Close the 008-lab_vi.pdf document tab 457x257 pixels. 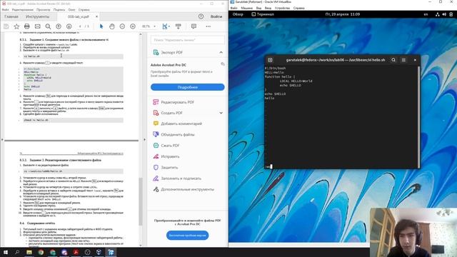point(97,16)
